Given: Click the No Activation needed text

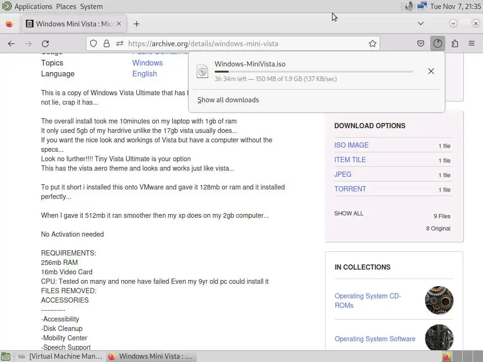Looking at the screenshot, I should pyautogui.click(x=72, y=234).
